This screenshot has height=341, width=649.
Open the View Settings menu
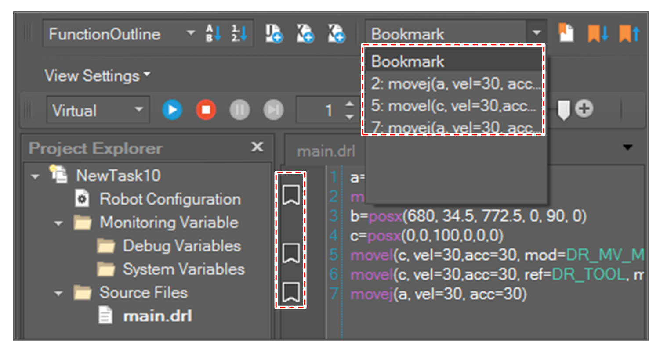pyautogui.click(x=97, y=76)
